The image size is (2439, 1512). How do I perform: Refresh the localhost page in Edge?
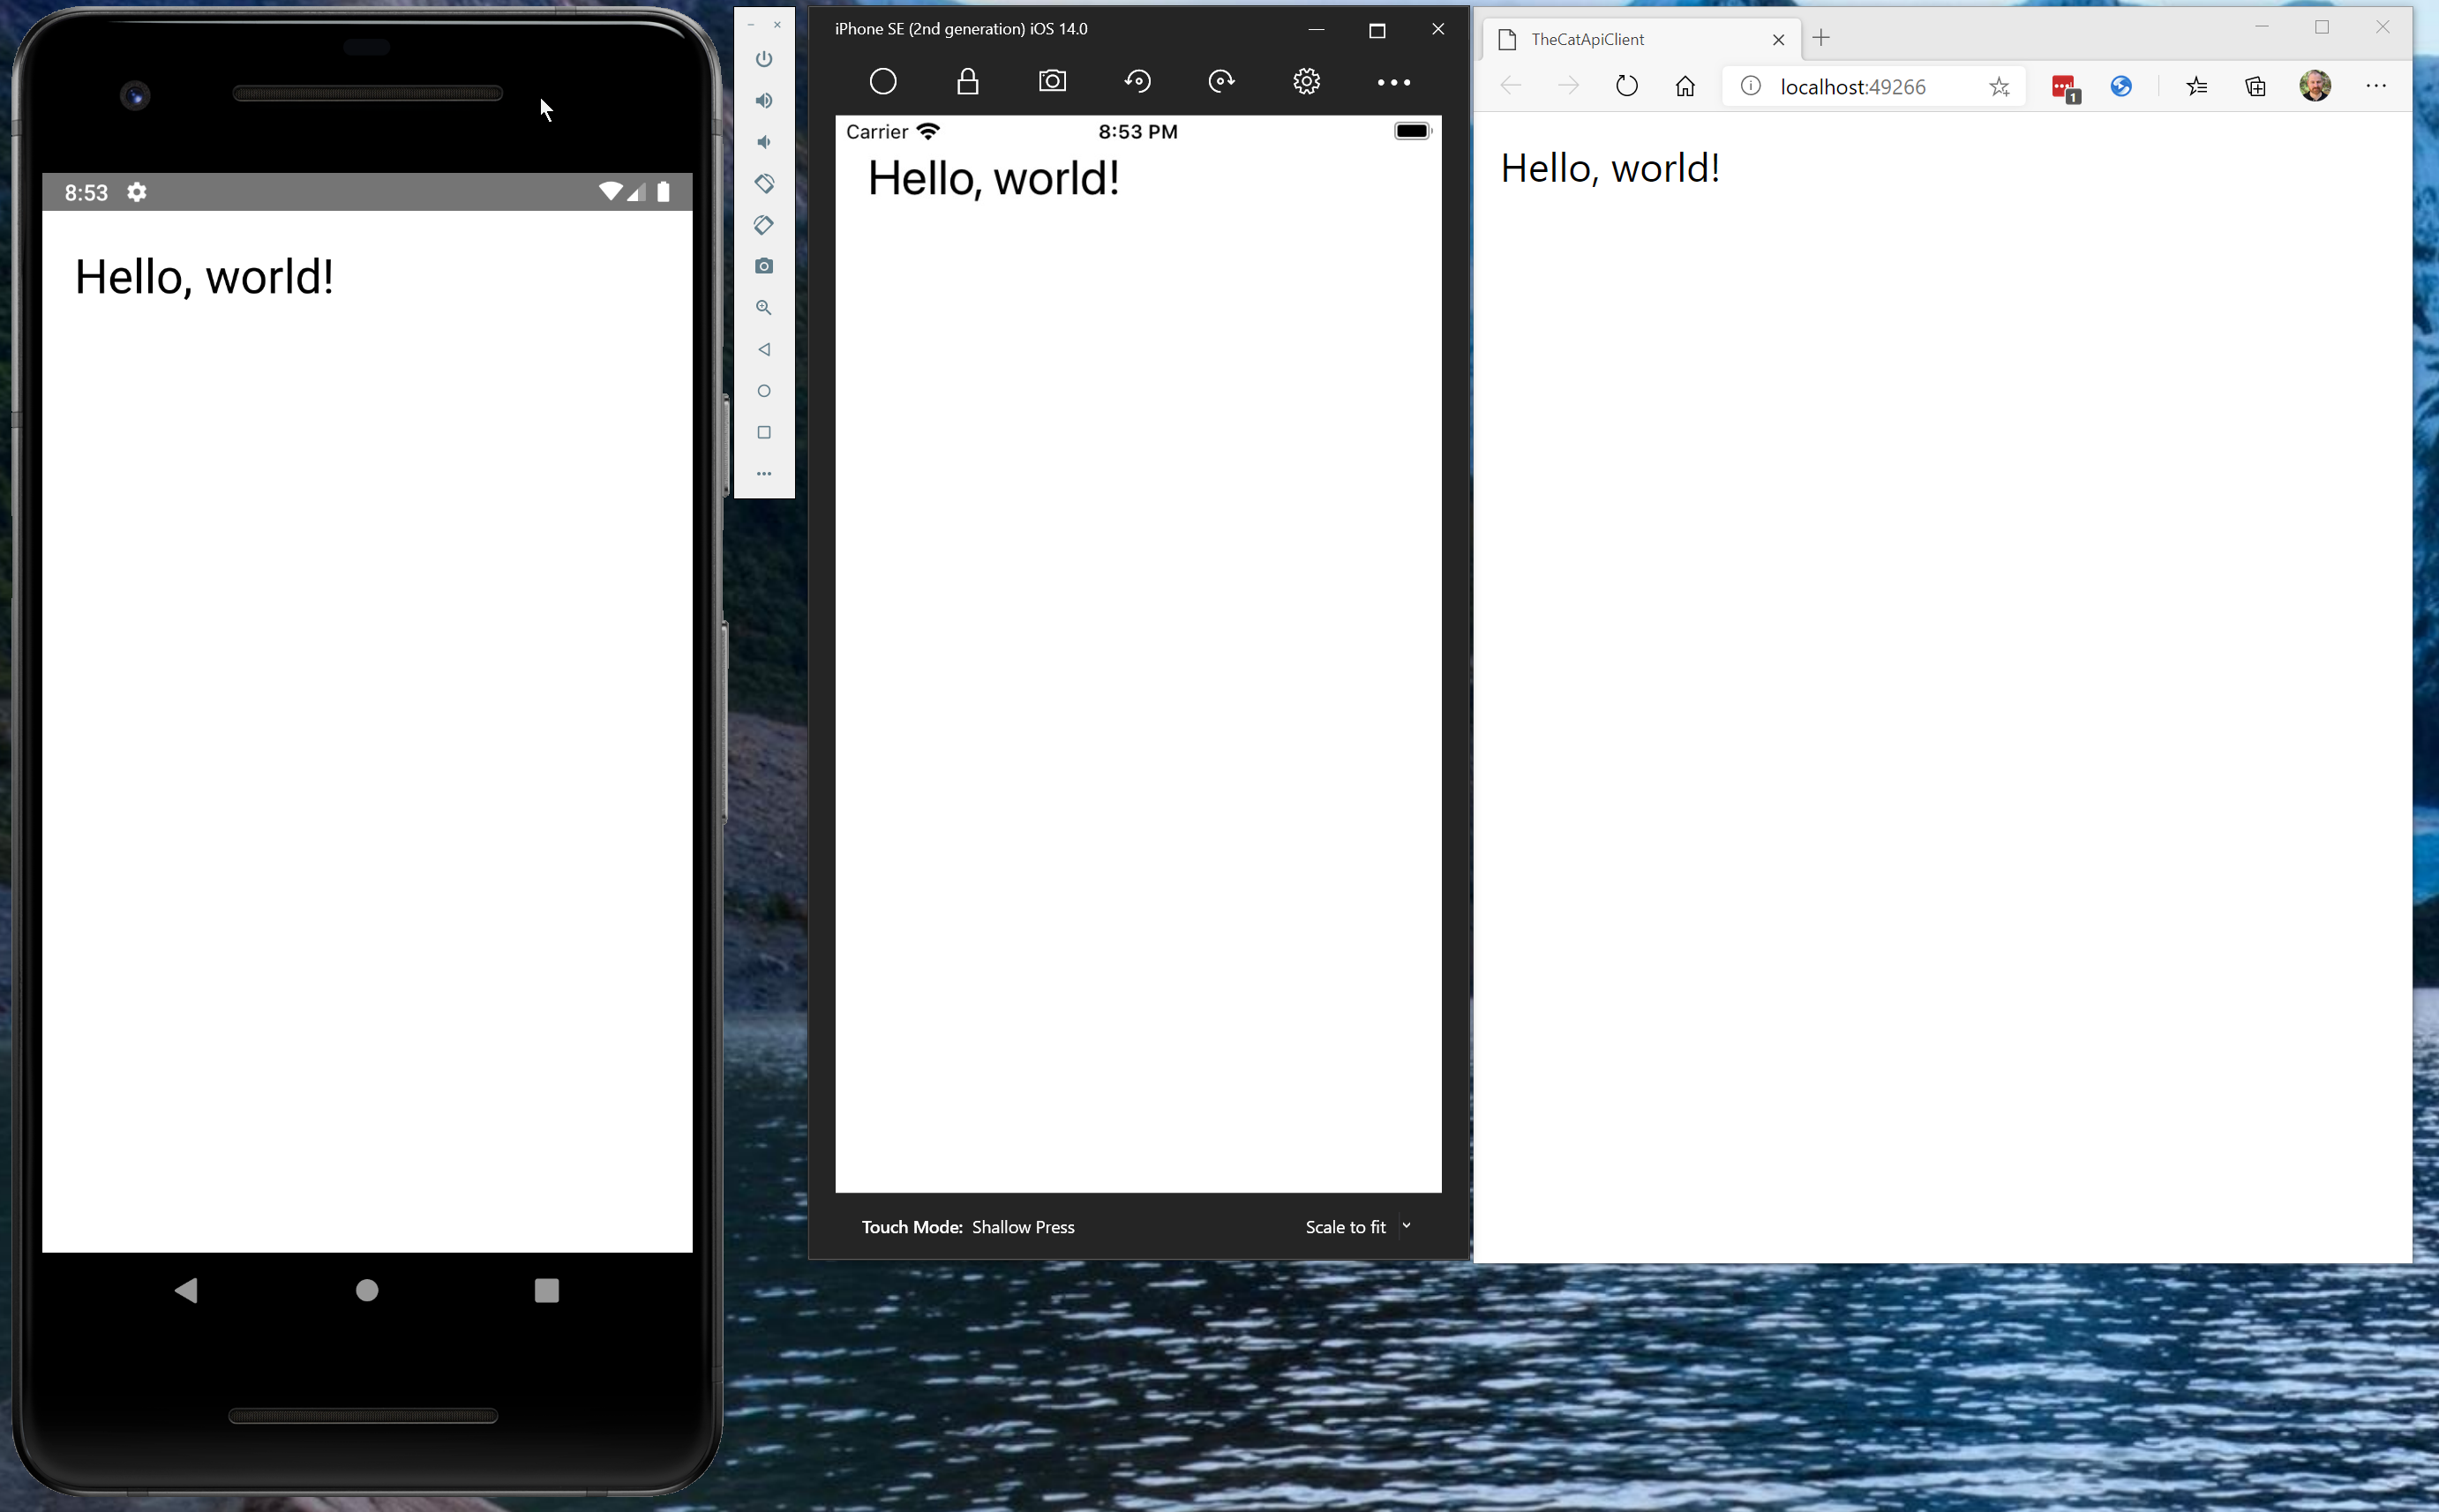[1625, 86]
